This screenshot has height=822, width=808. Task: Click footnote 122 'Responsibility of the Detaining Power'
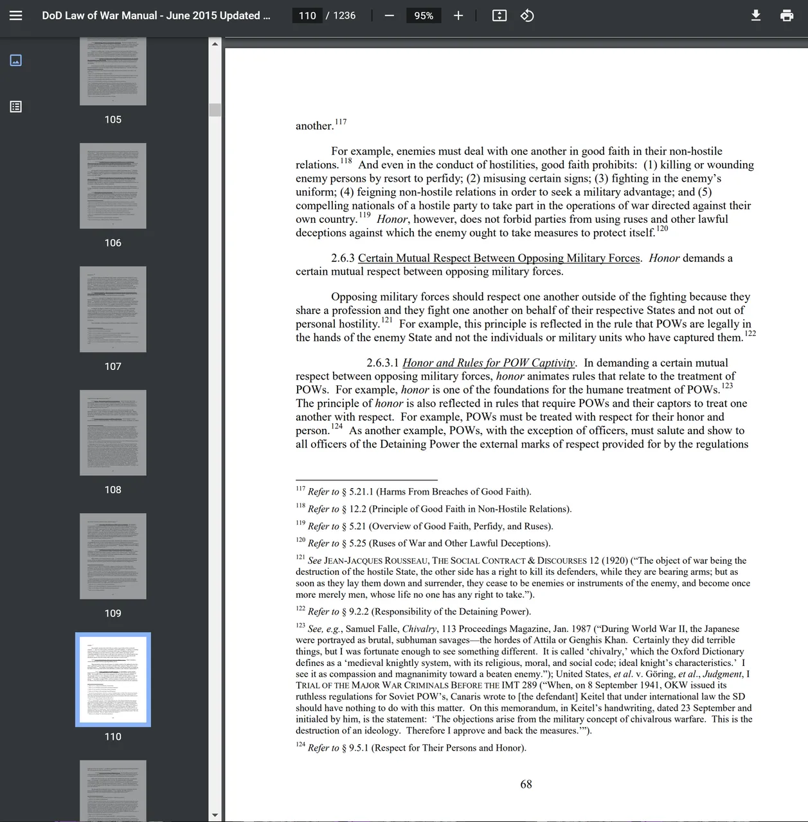[413, 612]
